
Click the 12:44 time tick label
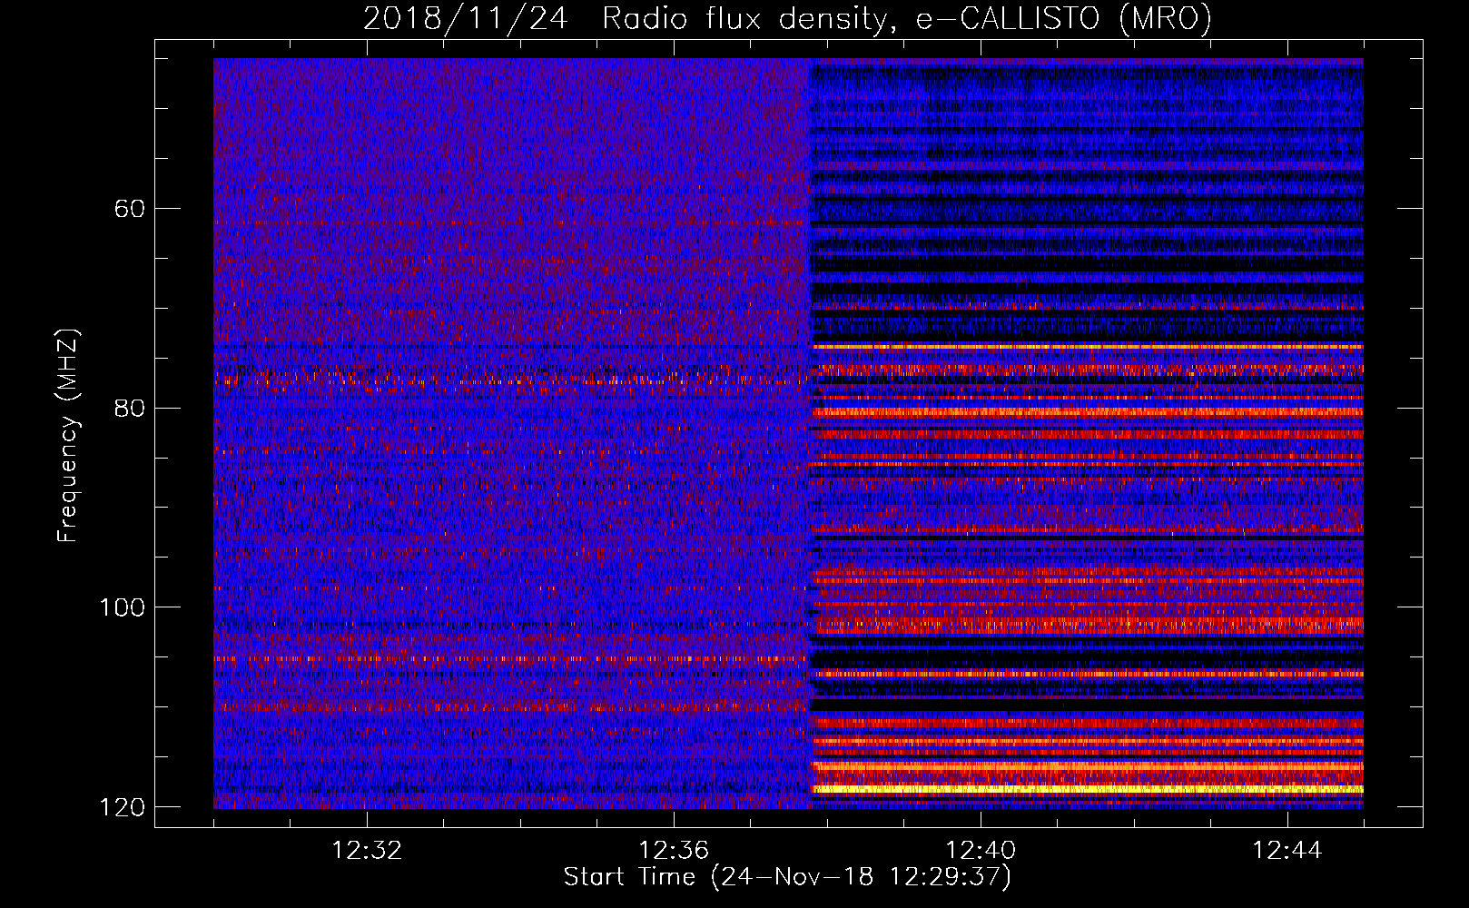1287,851
